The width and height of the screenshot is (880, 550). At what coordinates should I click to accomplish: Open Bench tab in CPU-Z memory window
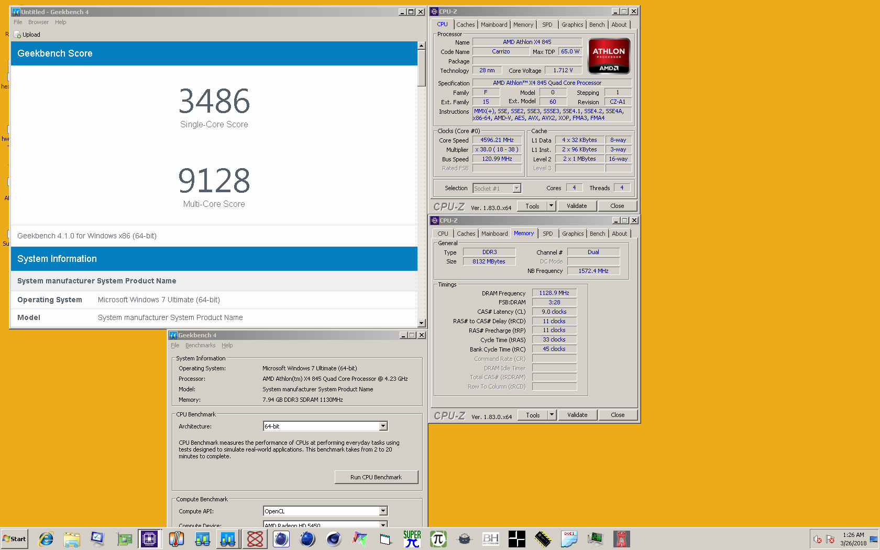point(597,234)
